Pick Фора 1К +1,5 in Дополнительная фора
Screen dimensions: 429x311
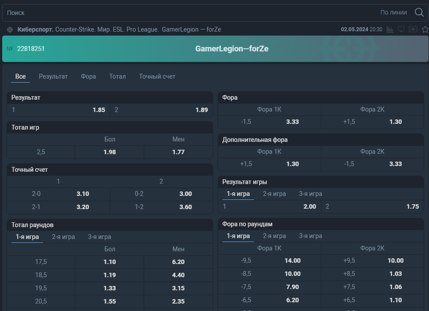269,164
